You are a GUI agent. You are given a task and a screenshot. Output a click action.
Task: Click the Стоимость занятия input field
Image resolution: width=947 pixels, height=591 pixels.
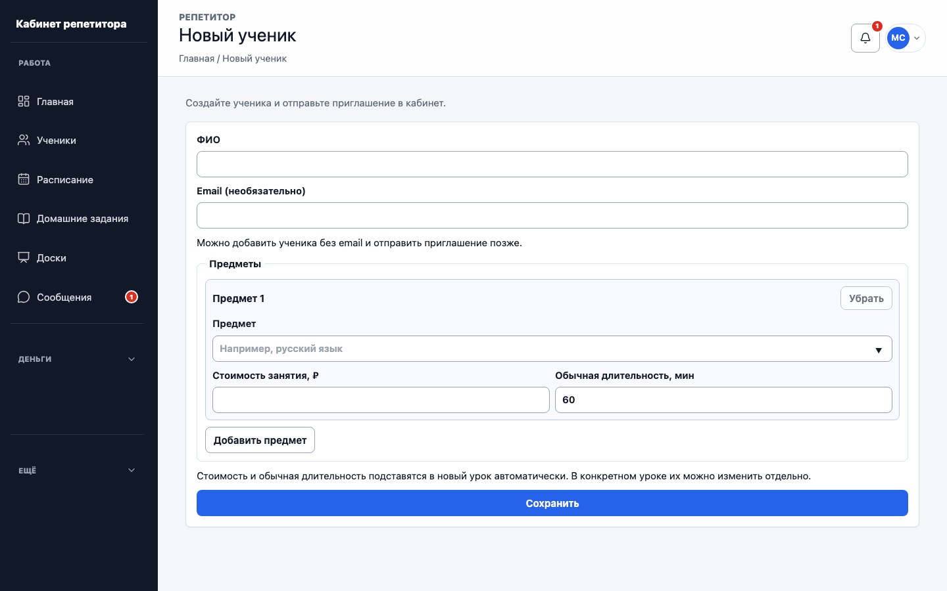381,400
